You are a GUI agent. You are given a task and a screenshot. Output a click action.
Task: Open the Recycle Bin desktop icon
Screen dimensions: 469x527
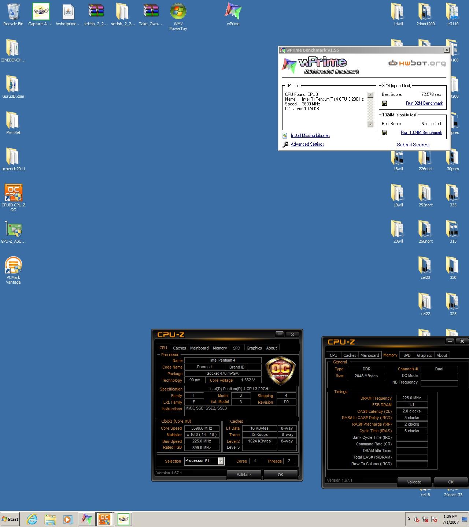click(x=13, y=15)
